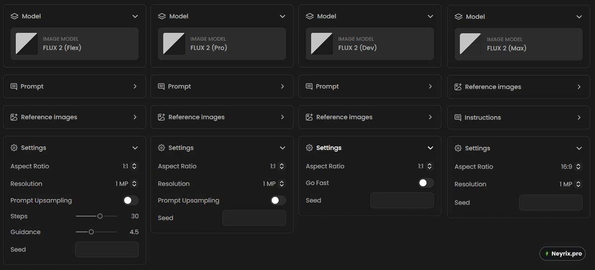Screen dimensions: 595x270
Task: Click the Reference images icon in the Pro panel
Action: point(161,117)
